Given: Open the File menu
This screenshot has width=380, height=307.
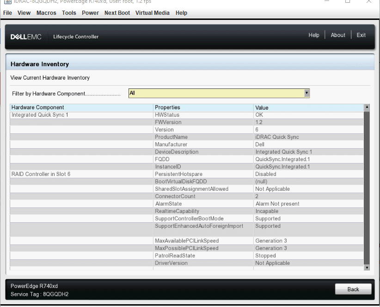Looking at the screenshot, I should 7,13.
